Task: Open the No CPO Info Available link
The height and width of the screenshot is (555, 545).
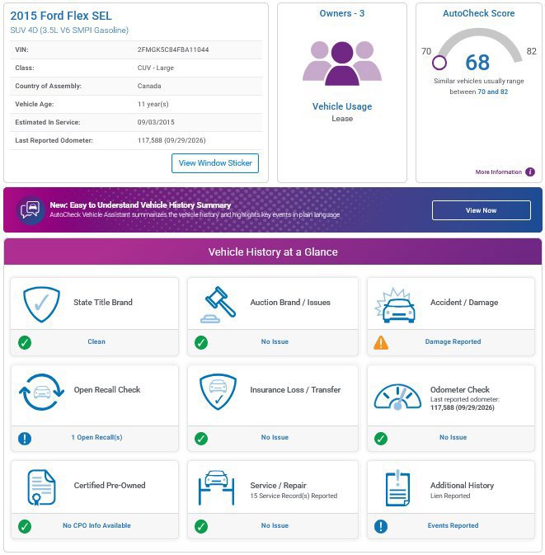Action: (x=96, y=525)
